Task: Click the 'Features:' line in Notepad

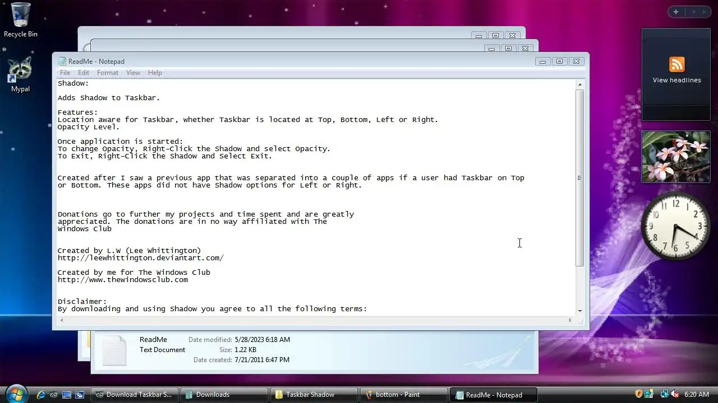Action: click(78, 113)
